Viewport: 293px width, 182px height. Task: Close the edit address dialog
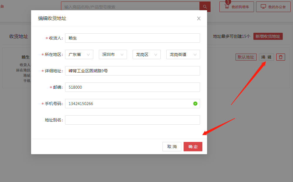[x=199, y=18]
